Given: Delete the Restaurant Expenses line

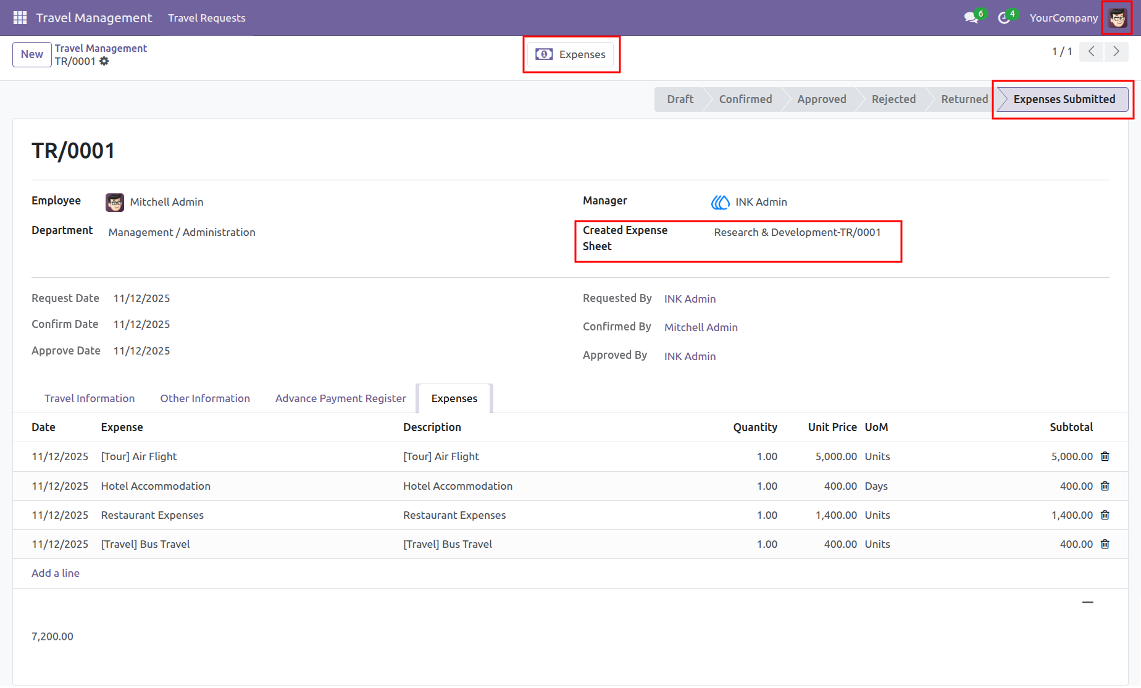Looking at the screenshot, I should (x=1105, y=515).
